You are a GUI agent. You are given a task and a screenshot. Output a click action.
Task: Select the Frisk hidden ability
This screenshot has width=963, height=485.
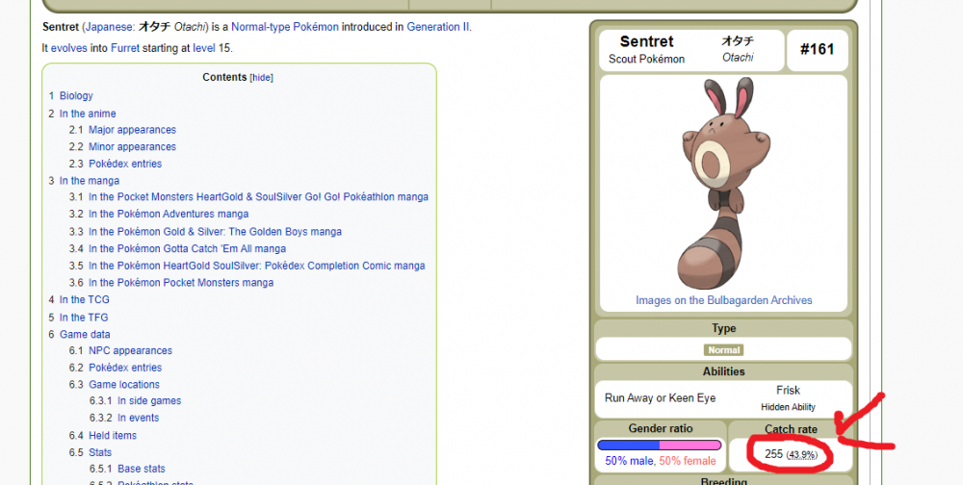pyautogui.click(x=788, y=391)
